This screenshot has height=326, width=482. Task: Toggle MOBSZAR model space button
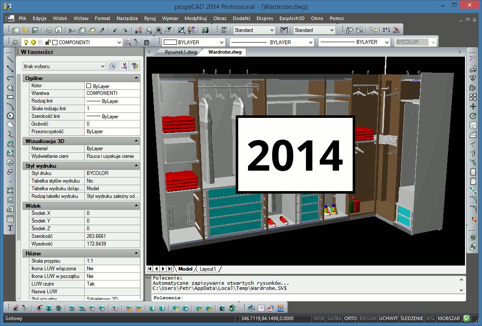click(x=449, y=318)
